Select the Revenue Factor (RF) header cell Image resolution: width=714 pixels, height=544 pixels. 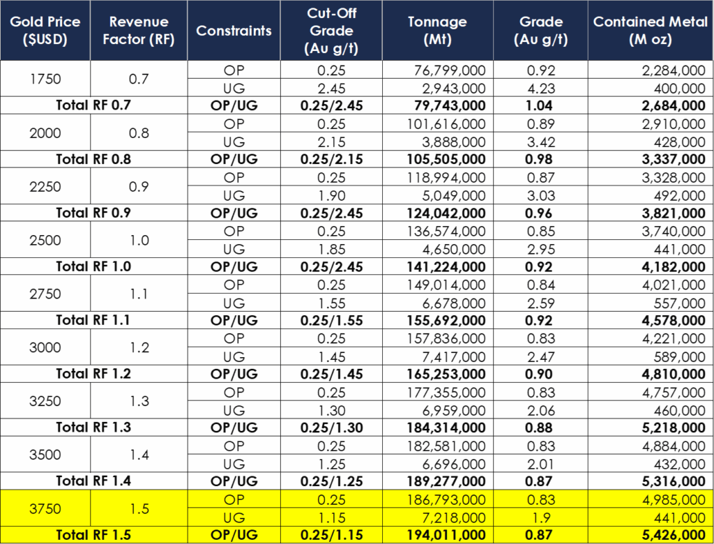pyautogui.click(x=139, y=31)
